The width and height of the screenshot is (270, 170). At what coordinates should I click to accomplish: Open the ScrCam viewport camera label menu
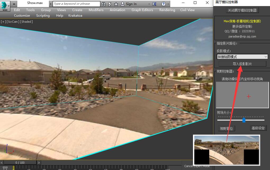(13, 22)
